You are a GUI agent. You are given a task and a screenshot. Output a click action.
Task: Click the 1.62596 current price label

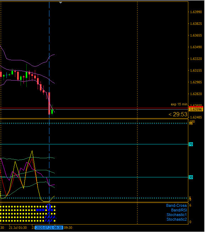(x=196, y=110)
